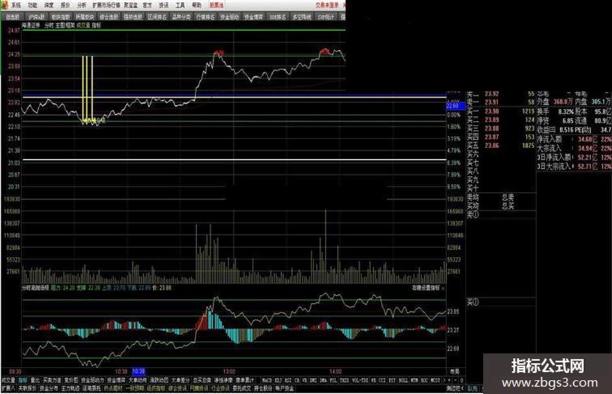Open the 热点题材 tab
This screenshot has height=394, width=612.
113,389
